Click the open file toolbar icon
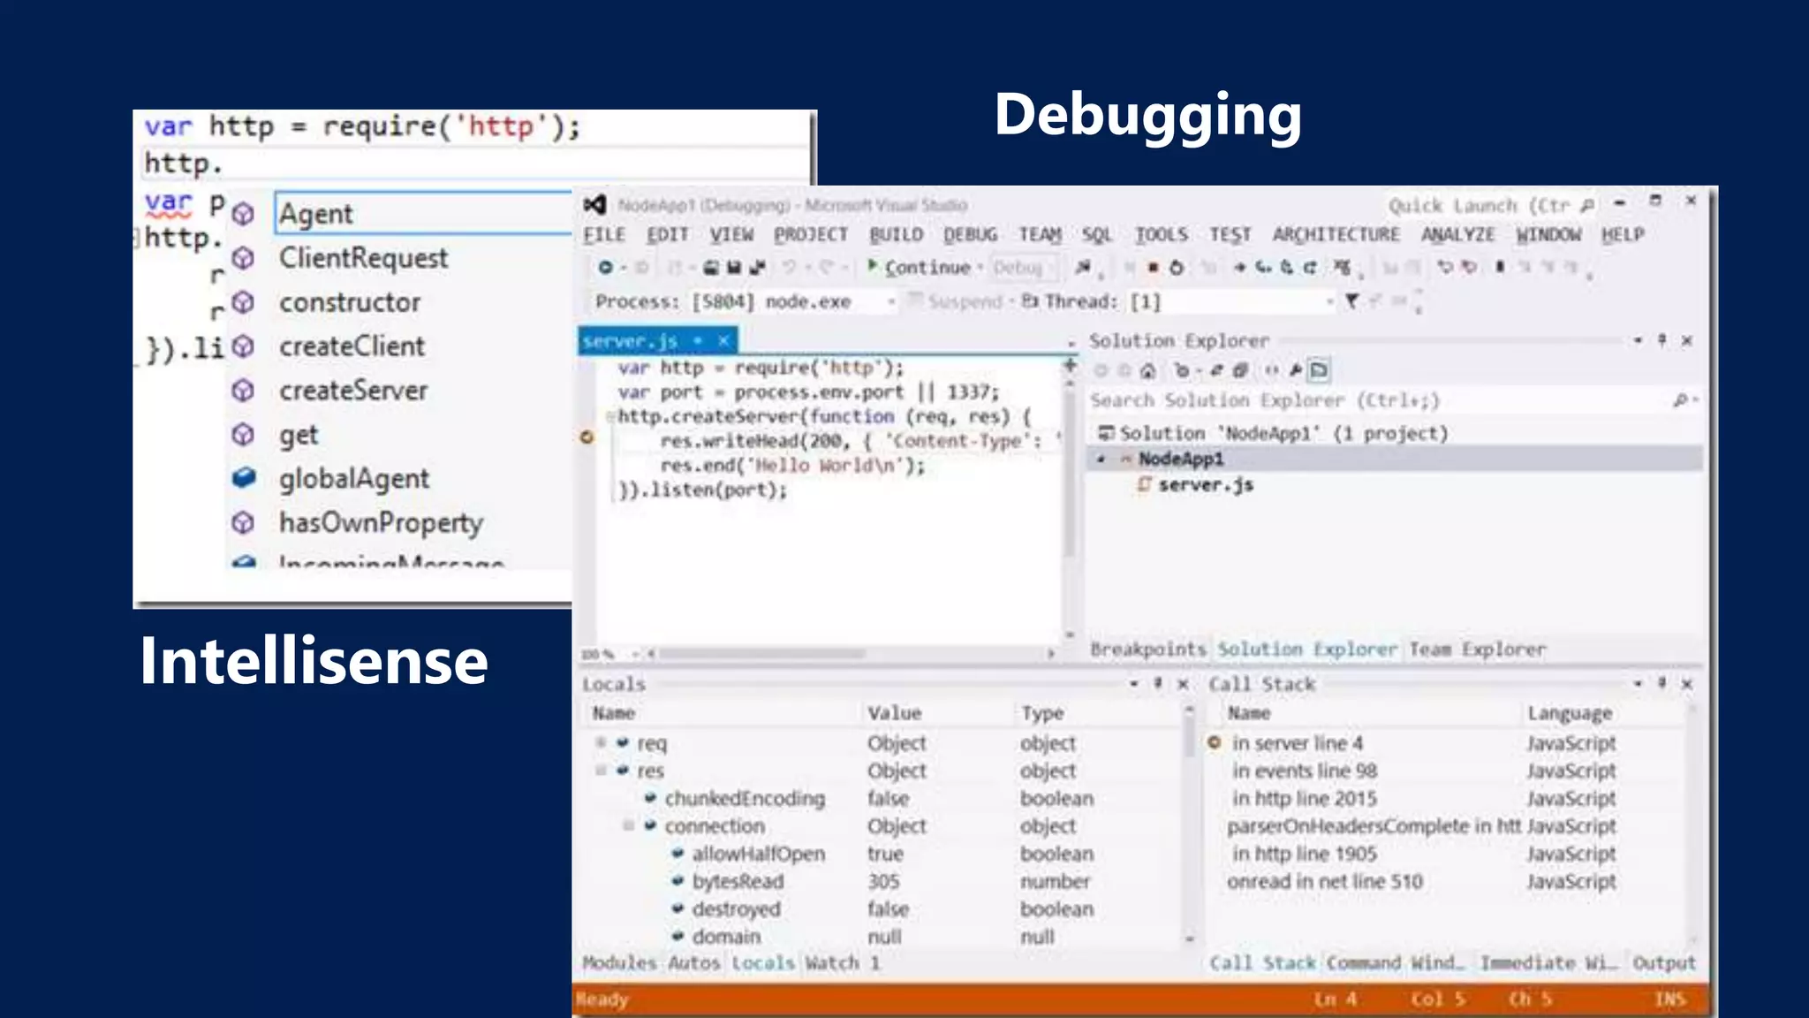 click(711, 267)
